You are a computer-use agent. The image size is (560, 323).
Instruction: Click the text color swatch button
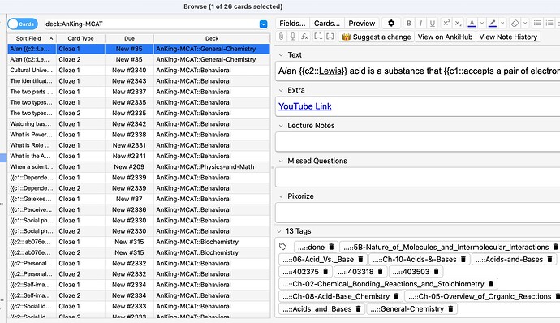pyautogui.click(x=472, y=24)
